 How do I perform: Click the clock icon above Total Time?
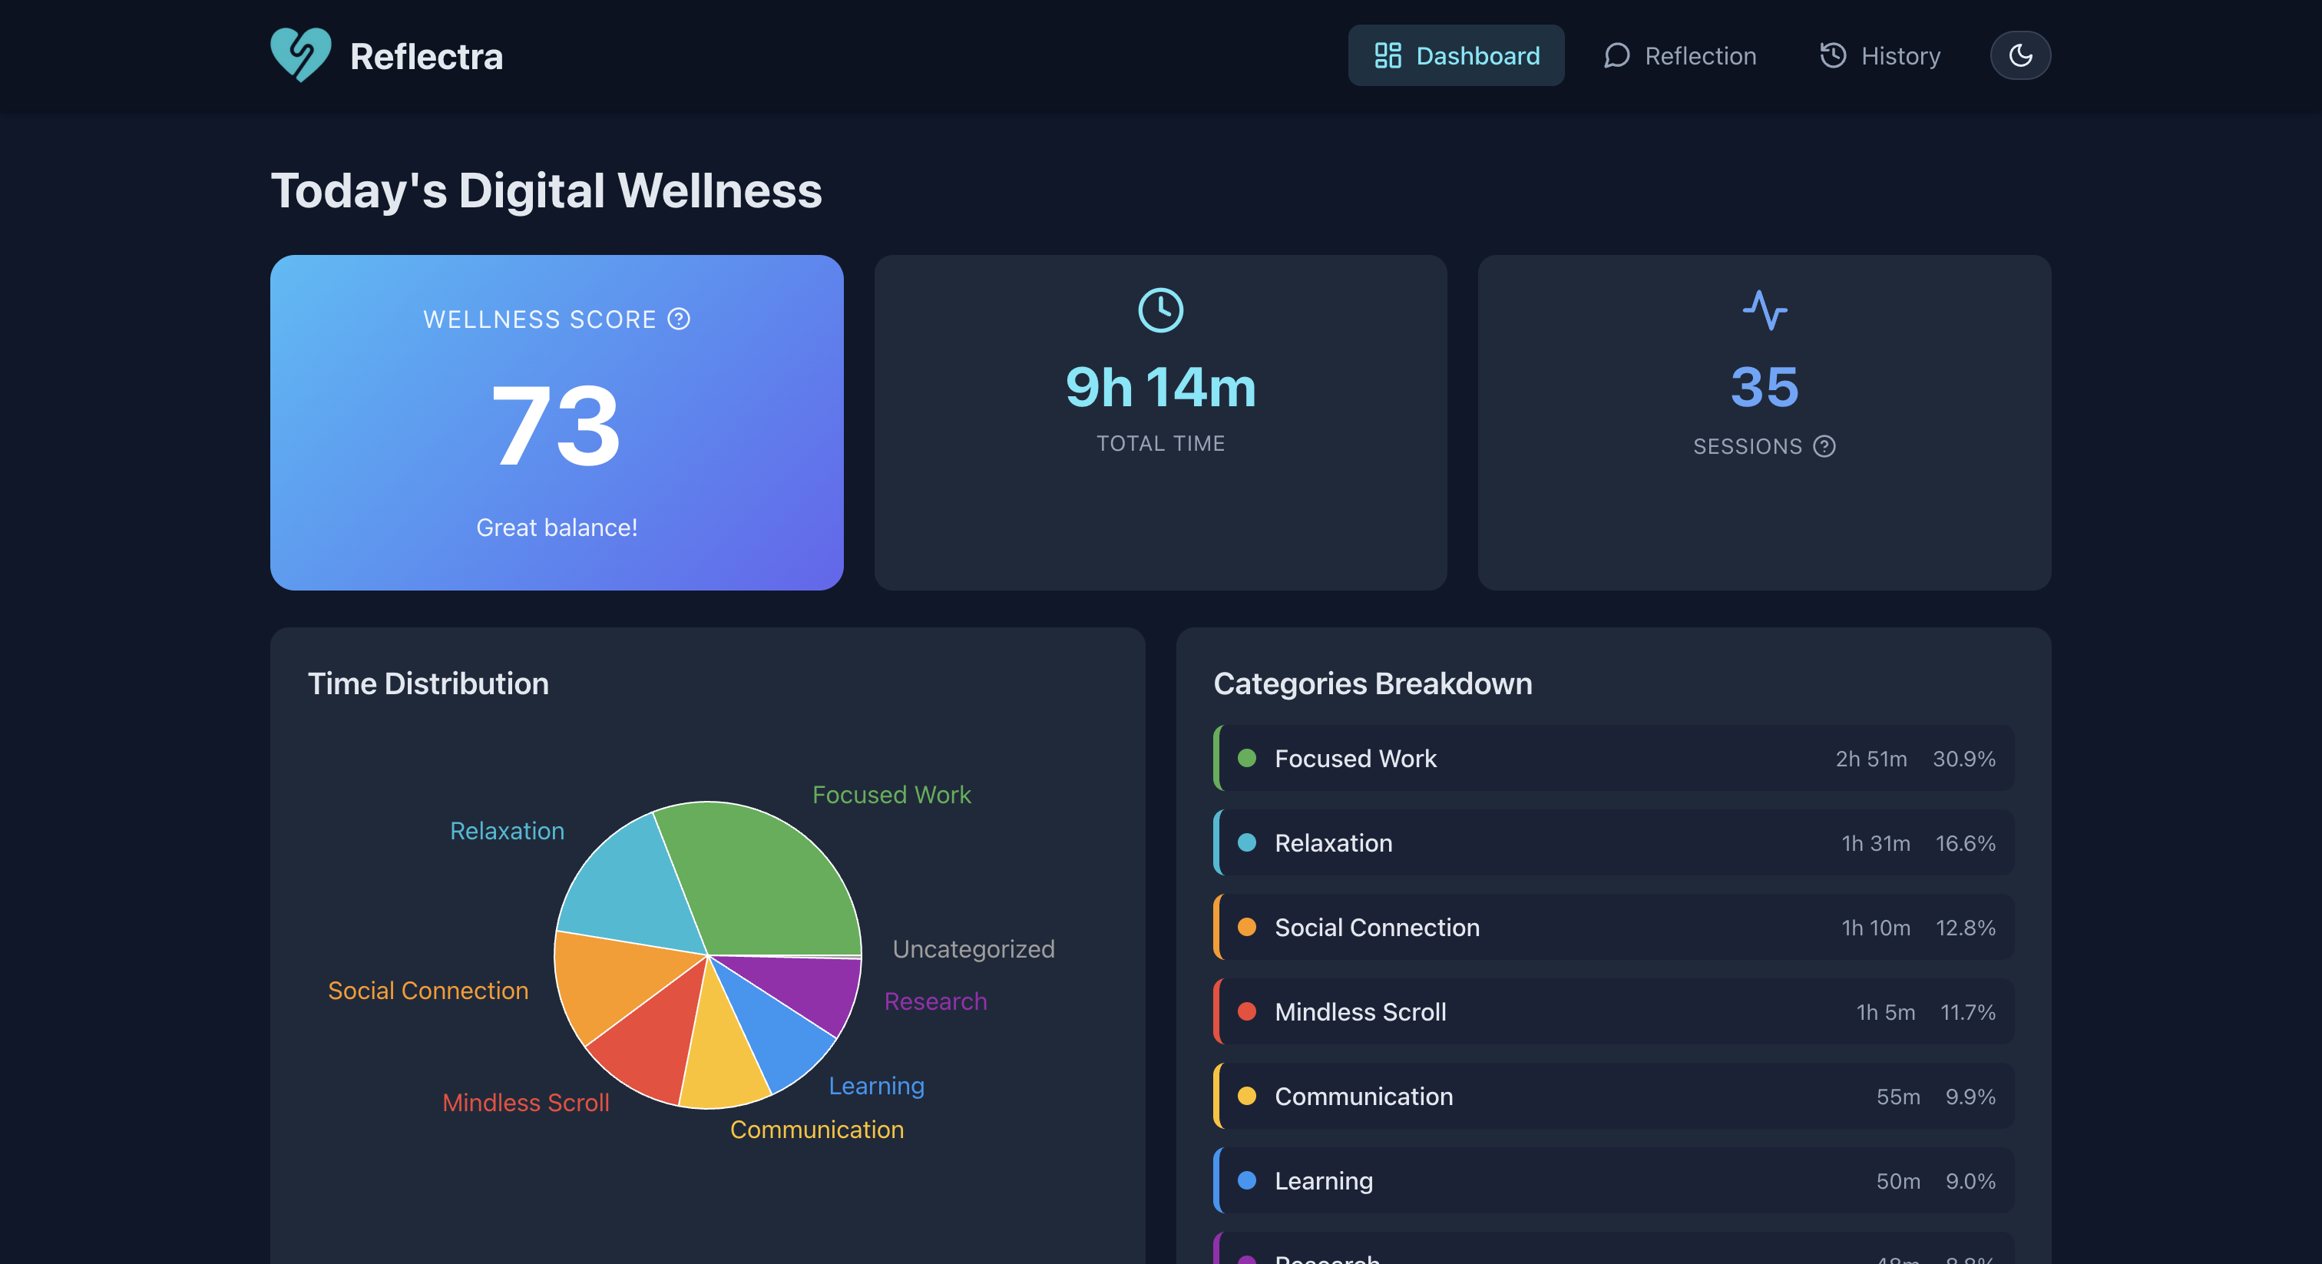(x=1160, y=310)
